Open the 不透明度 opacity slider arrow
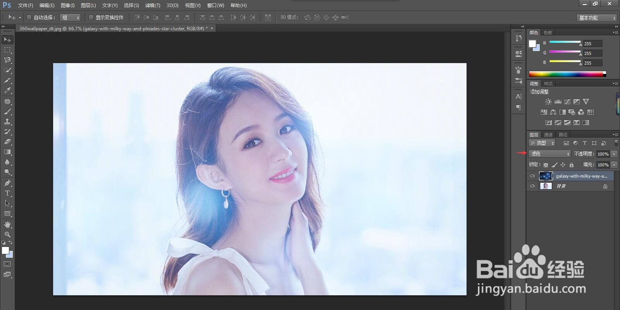 614,154
